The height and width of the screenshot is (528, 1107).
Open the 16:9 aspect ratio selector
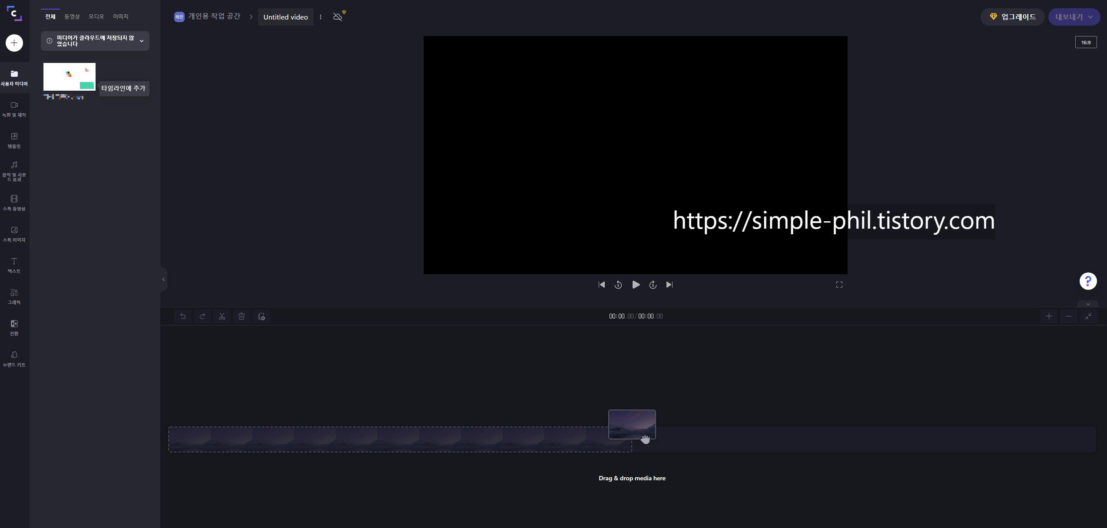(x=1086, y=43)
